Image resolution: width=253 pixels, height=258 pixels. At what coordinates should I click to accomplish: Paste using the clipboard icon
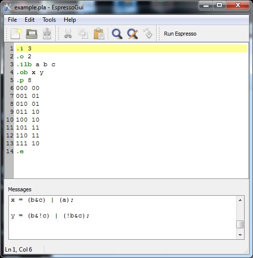(x=99, y=34)
